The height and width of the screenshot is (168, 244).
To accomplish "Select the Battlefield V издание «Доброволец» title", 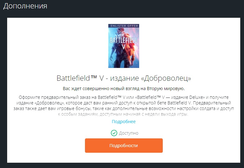I will (x=124, y=78).
